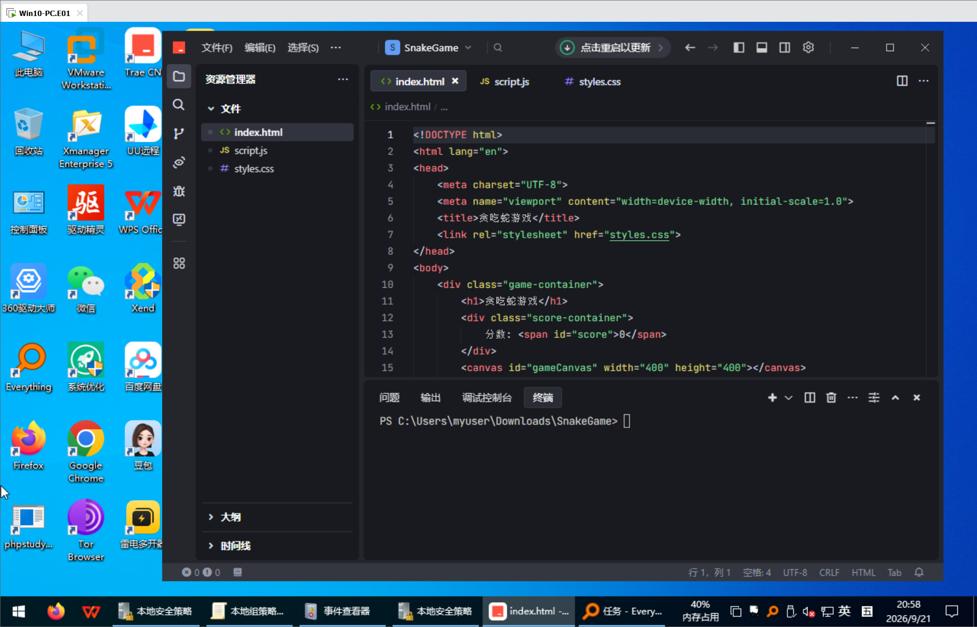Maximize terminal panel with up chevron
The width and height of the screenshot is (977, 627).
(x=895, y=398)
